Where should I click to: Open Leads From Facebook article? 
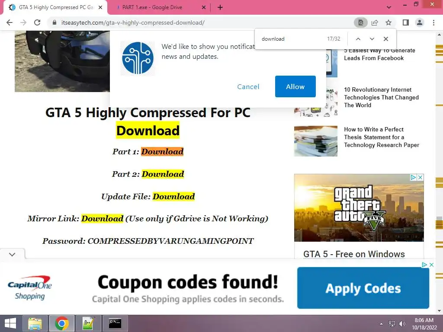point(379,54)
